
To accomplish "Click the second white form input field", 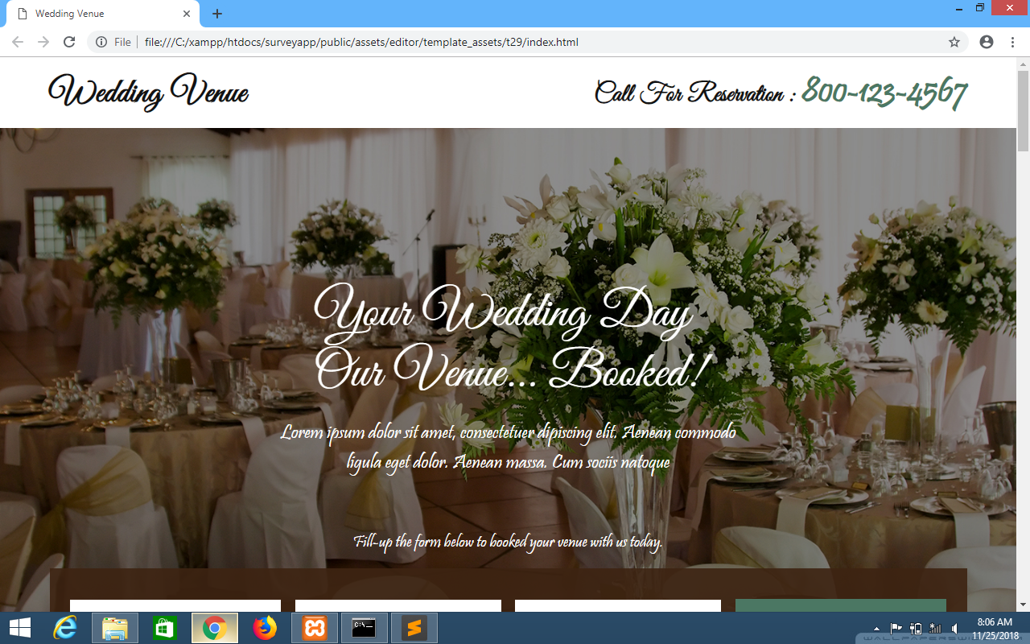I will coord(398,605).
